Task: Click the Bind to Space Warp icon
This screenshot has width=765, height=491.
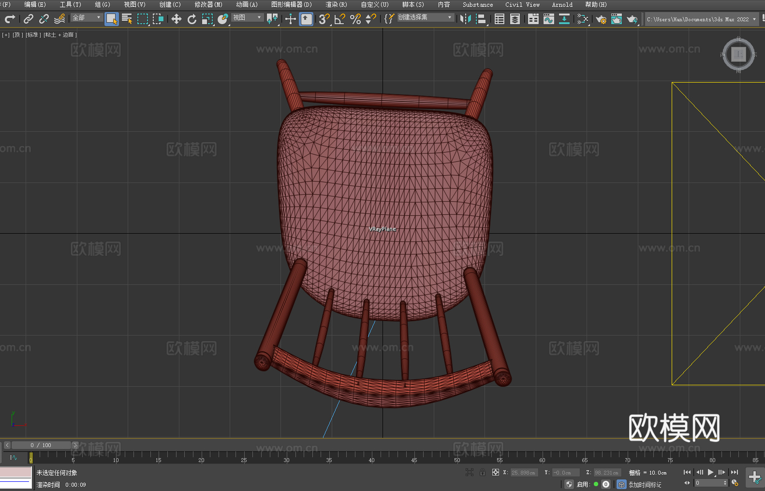Action: tap(59, 19)
